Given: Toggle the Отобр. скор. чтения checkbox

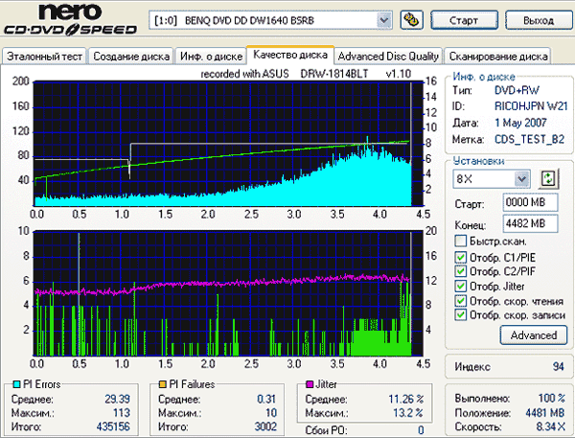Looking at the screenshot, I should click(x=460, y=301).
